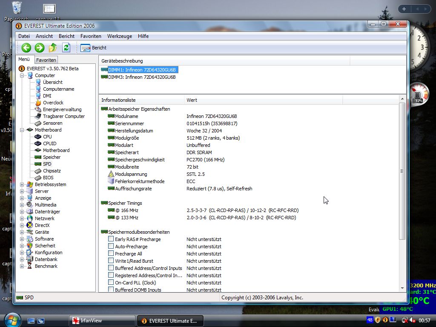Select the Speicher memory icon in tree
The height and width of the screenshot is (327, 436).
coord(38,157)
